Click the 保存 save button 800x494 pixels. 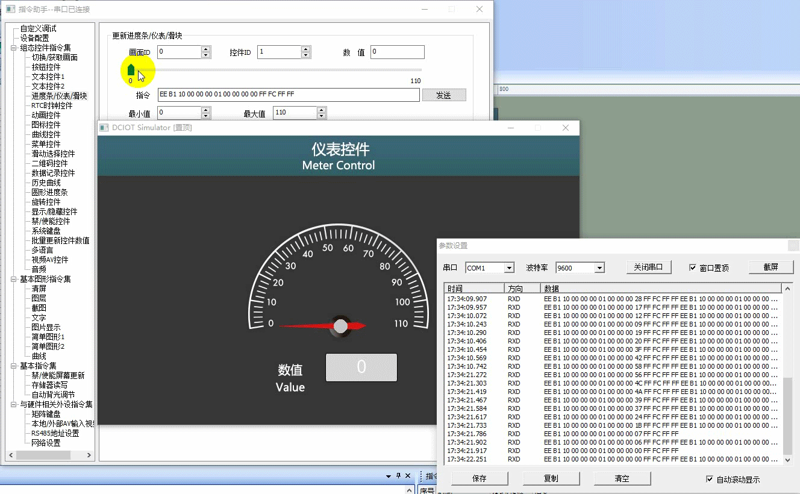coord(480,478)
